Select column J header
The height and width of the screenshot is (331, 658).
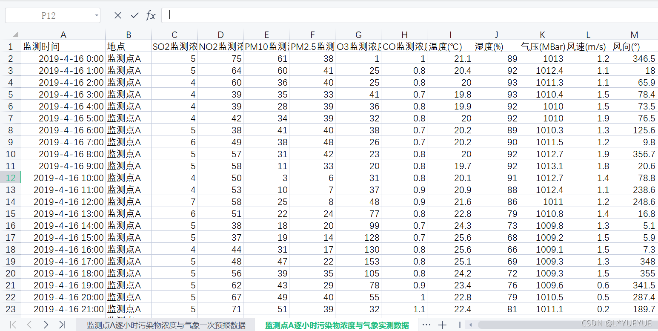click(x=496, y=35)
